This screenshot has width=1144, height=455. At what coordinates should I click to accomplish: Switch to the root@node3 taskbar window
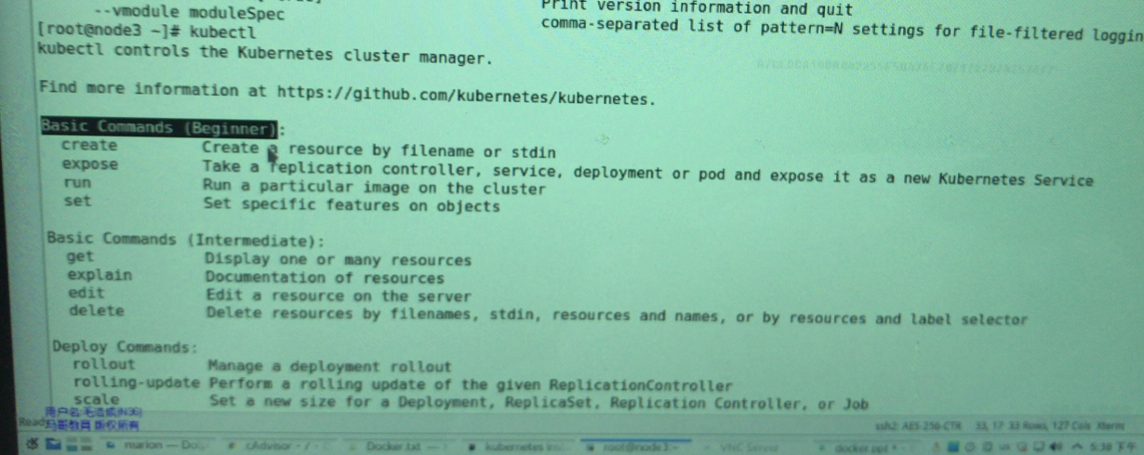pyautogui.click(x=637, y=448)
